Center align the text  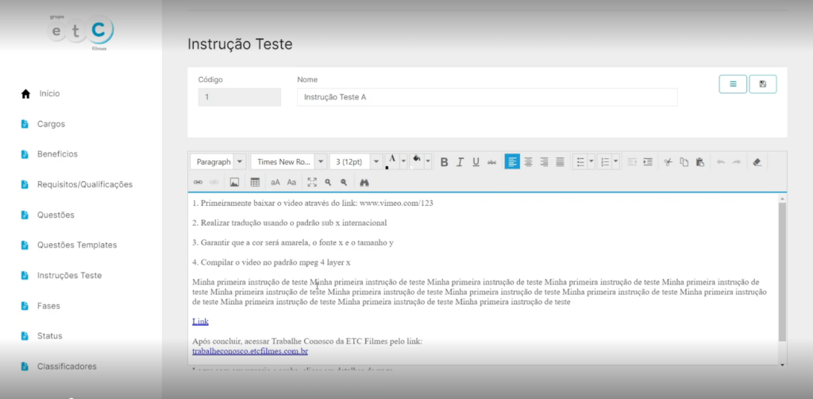pos(528,162)
